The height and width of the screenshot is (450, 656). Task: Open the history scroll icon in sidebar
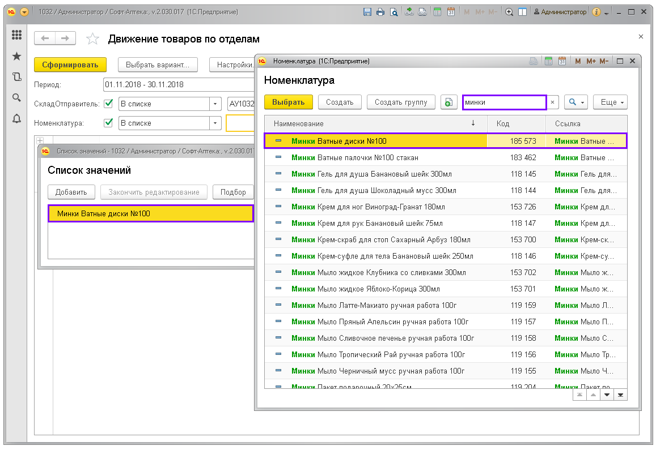coord(16,77)
